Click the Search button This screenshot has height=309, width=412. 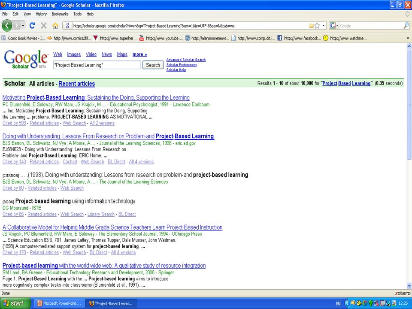coord(153,65)
